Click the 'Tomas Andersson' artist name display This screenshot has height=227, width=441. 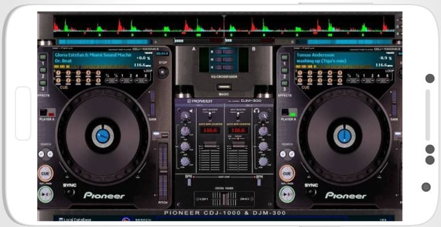[315, 55]
